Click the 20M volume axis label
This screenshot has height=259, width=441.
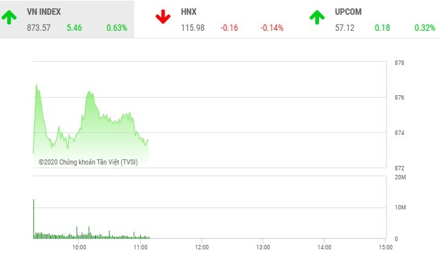[399, 177]
